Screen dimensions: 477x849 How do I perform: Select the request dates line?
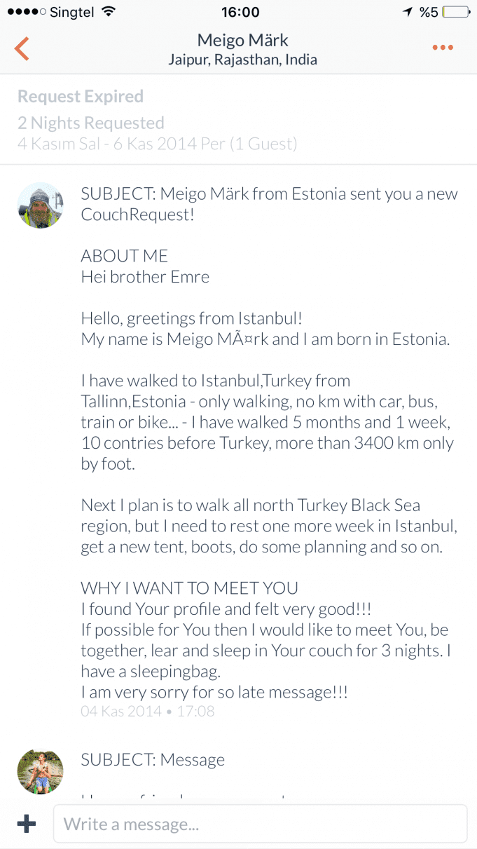click(x=158, y=144)
